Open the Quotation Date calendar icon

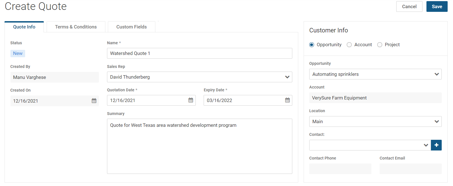point(191,100)
